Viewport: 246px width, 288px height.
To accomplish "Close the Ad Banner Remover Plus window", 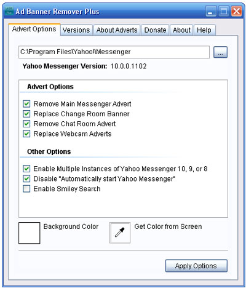I will coord(236,11).
